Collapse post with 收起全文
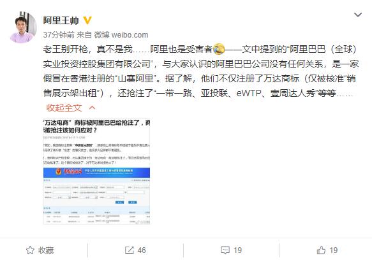This screenshot has height=260, width=372. click(64, 108)
